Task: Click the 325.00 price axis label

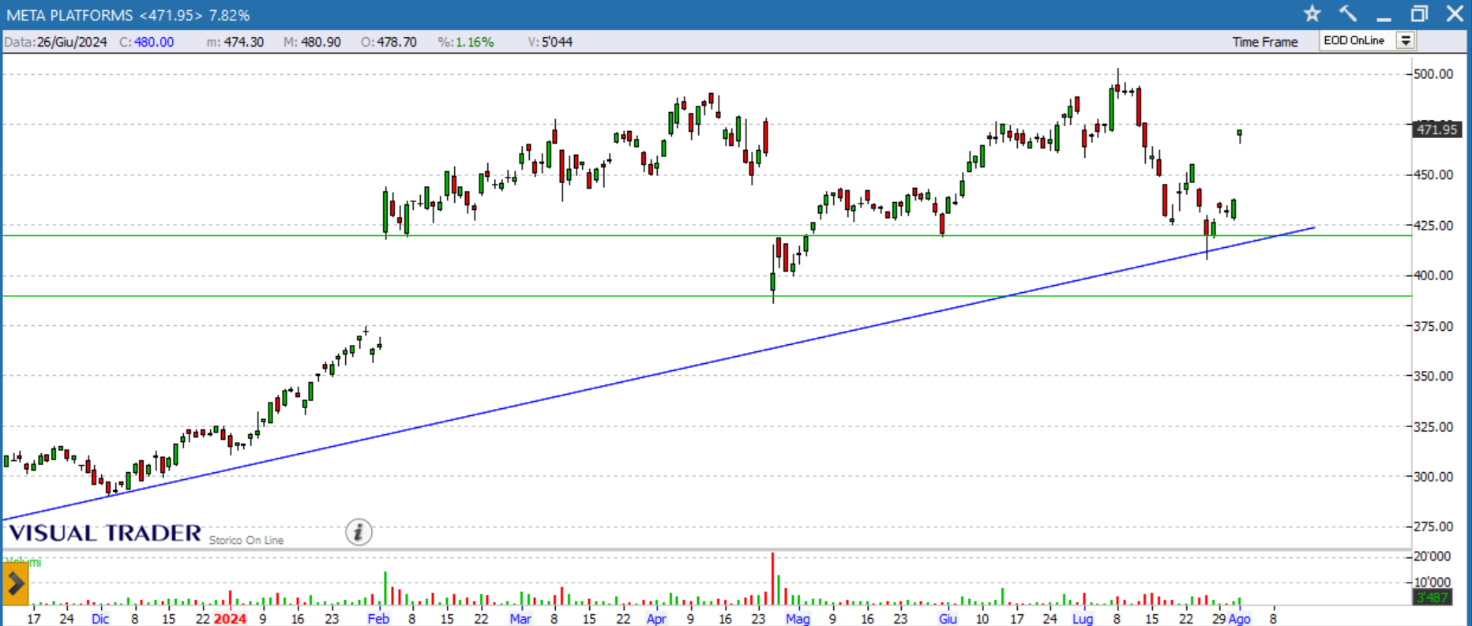Action: tap(1433, 426)
